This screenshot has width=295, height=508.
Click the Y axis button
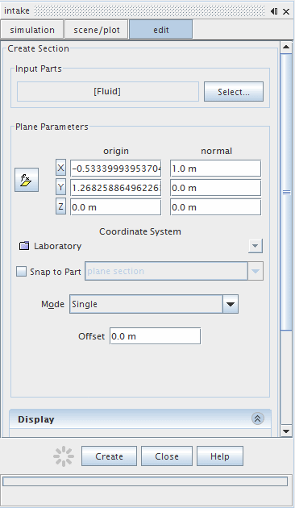60,188
